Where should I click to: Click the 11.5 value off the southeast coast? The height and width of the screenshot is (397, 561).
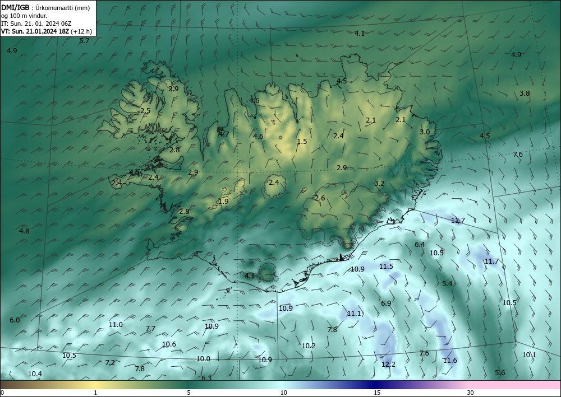click(386, 266)
